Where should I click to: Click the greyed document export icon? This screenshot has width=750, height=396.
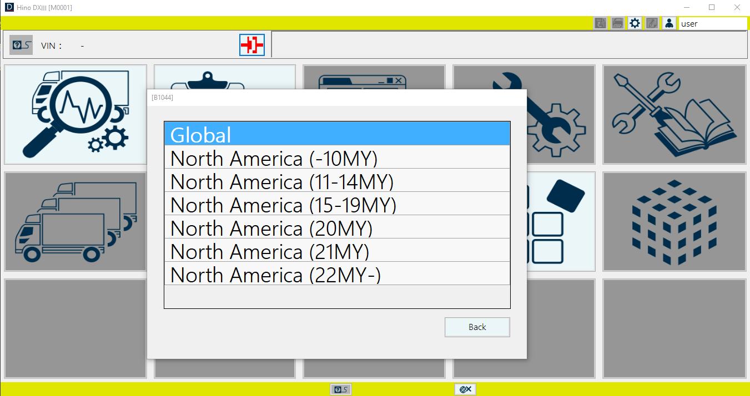pyautogui.click(x=600, y=23)
